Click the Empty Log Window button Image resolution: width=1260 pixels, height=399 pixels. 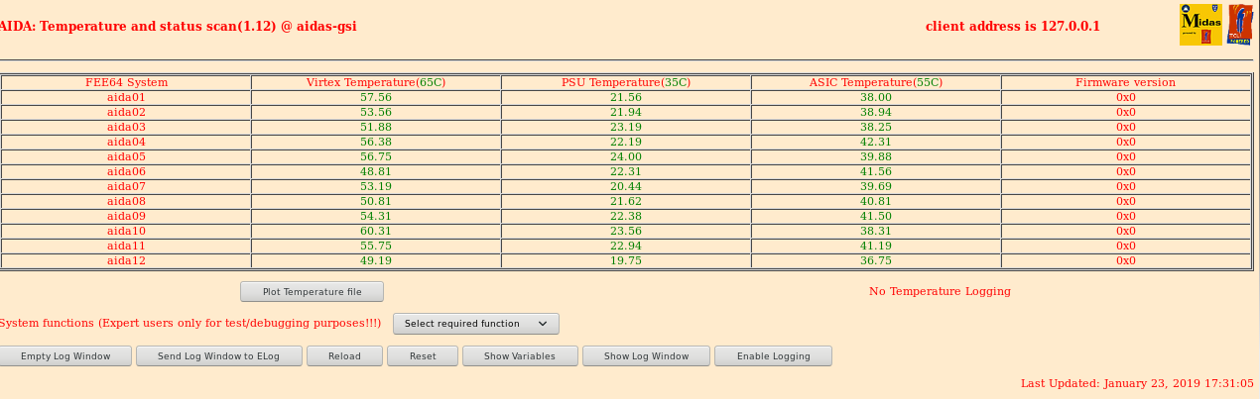point(65,356)
